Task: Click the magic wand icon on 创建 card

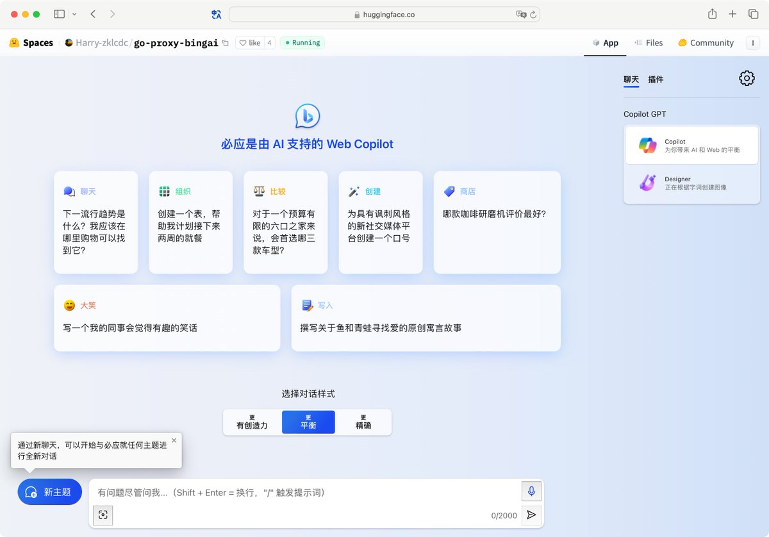Action: click(354, 192)
